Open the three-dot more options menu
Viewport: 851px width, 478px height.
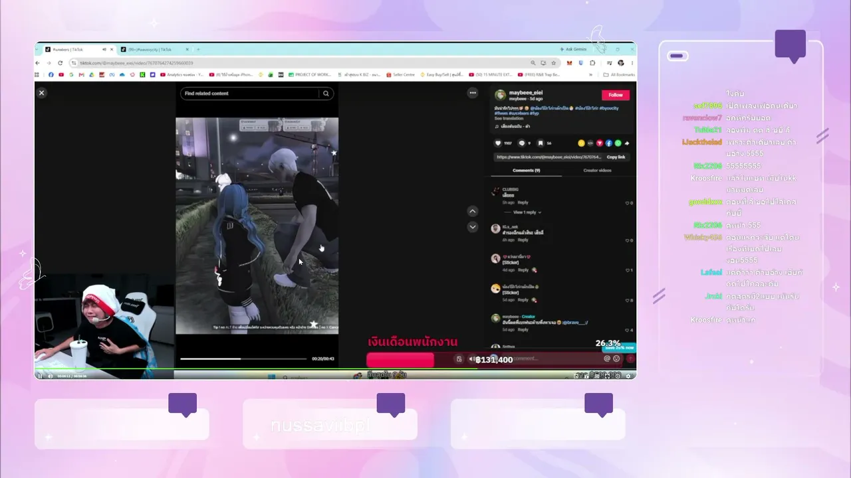pos(473,93)
